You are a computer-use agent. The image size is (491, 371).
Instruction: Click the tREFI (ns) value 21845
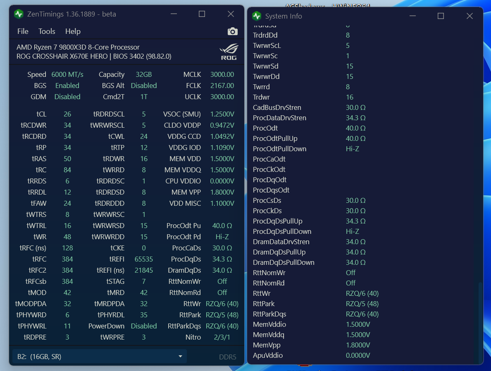point(144,270)
